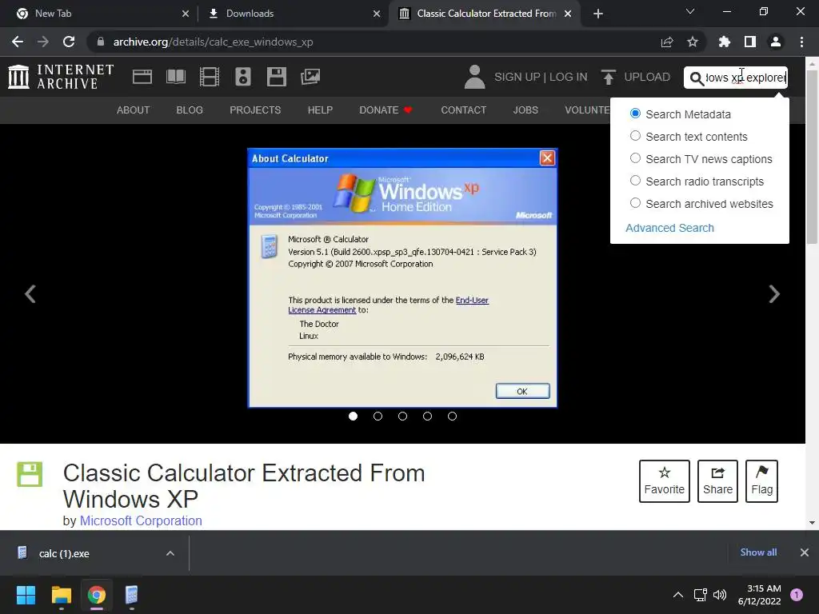Click the magnifying glass search icon

(x=697, y=78)
